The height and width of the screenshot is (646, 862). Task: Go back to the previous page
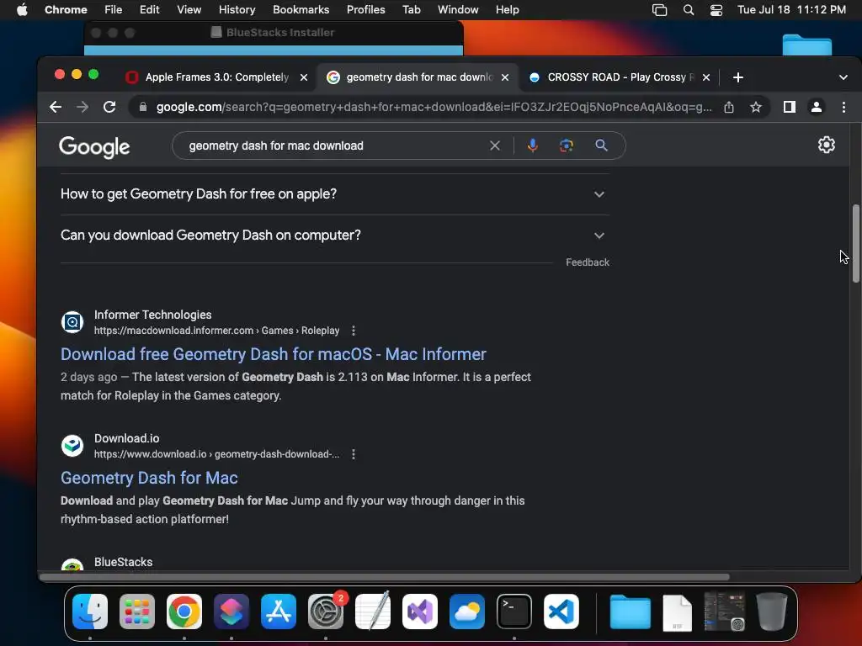[x=56, y=107]
